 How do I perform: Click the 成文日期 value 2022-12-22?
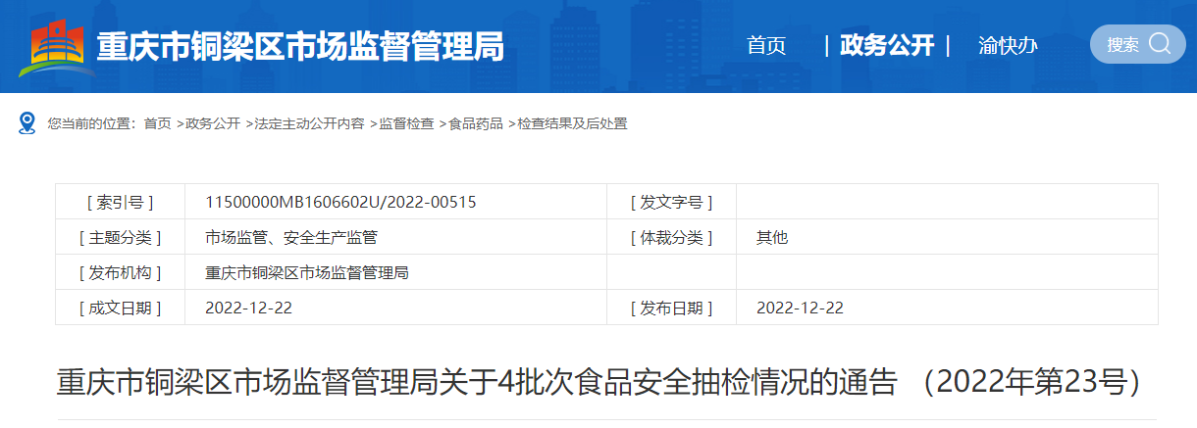click(x=248, y=308)
